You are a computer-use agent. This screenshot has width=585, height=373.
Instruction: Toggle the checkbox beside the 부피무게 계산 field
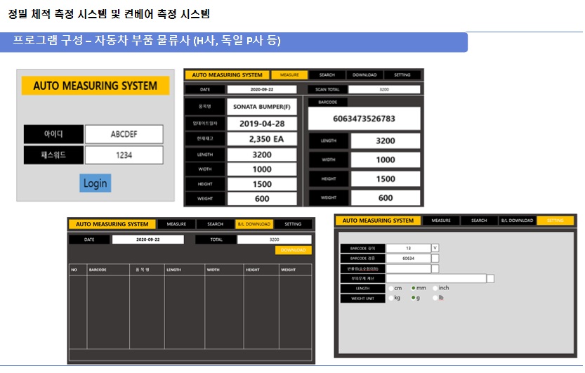tap(490, 279)
